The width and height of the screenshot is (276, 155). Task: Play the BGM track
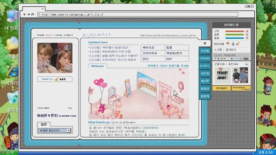click(x=215, y=59)
